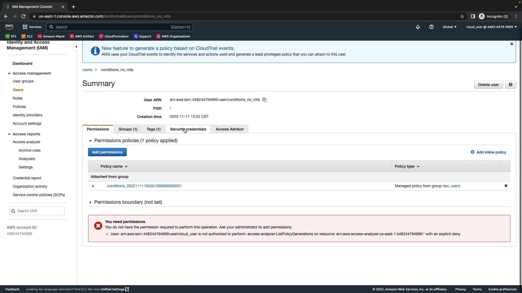Switch to the Security credentials tab
The height and width of the screenshot is (293, 522).
click(188, 129)
